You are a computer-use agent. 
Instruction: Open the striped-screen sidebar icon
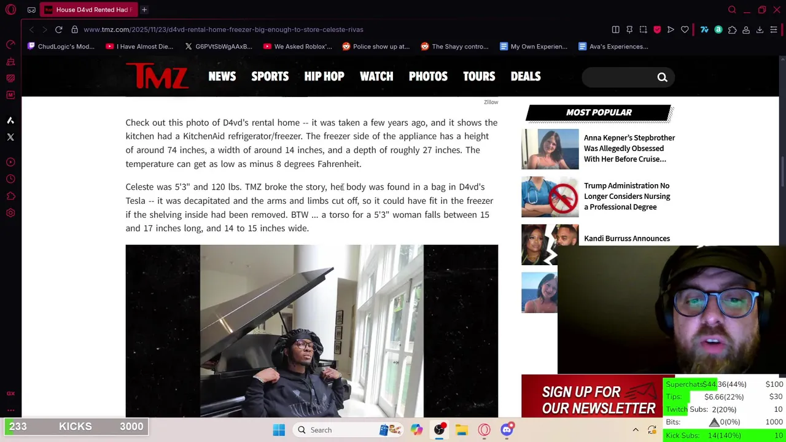click(x=10, y=78)
